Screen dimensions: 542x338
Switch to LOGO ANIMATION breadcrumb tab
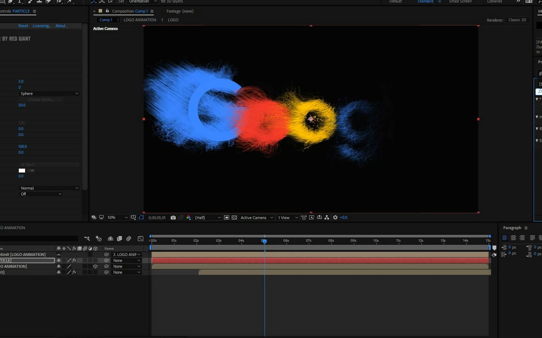(140, 20)
